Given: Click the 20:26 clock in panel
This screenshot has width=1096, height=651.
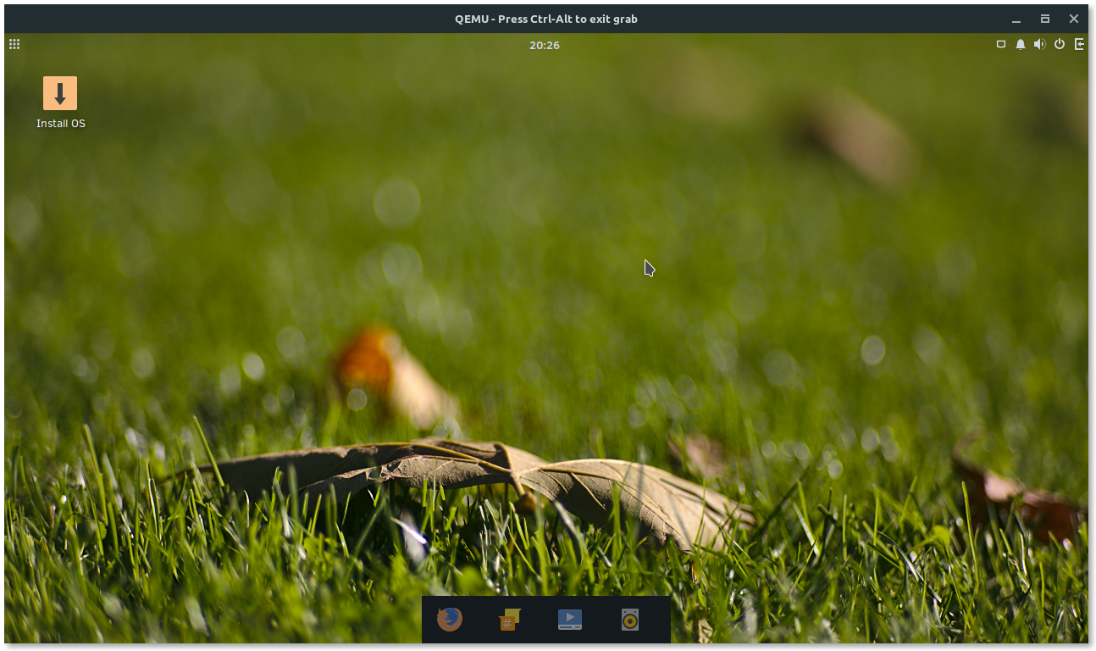Looking at the screenshot, I should pos(545,45).
